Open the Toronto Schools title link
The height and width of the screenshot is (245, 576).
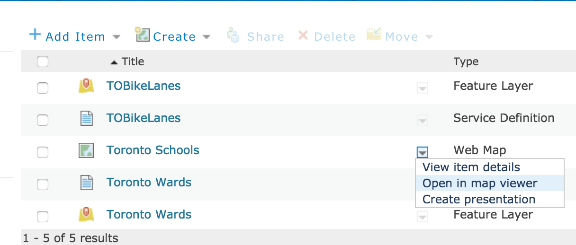click(153, 150)
